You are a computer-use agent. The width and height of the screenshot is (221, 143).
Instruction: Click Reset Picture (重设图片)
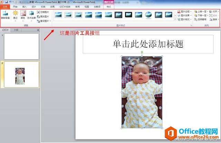click(43, 21)
